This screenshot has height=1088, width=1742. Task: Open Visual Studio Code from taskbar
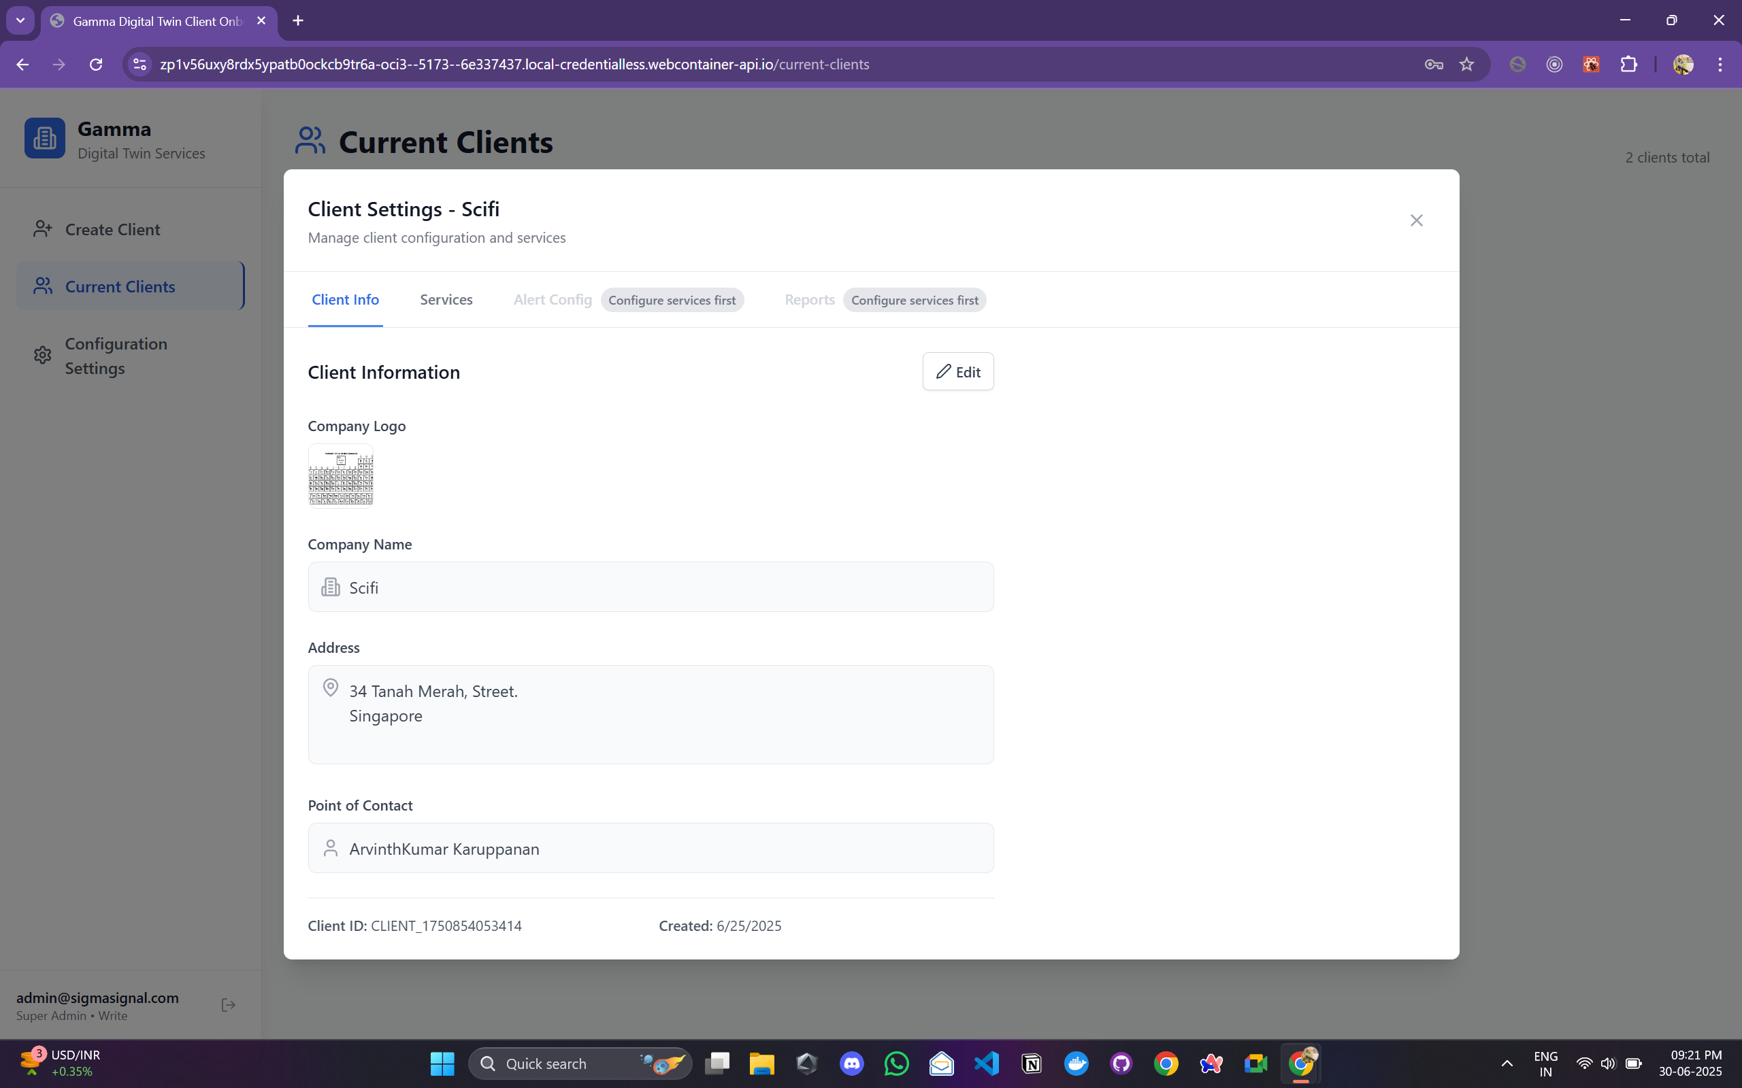point(986,1063)
